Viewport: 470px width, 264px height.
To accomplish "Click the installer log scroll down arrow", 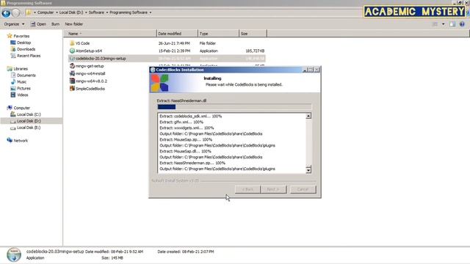I will coord(308,170).
